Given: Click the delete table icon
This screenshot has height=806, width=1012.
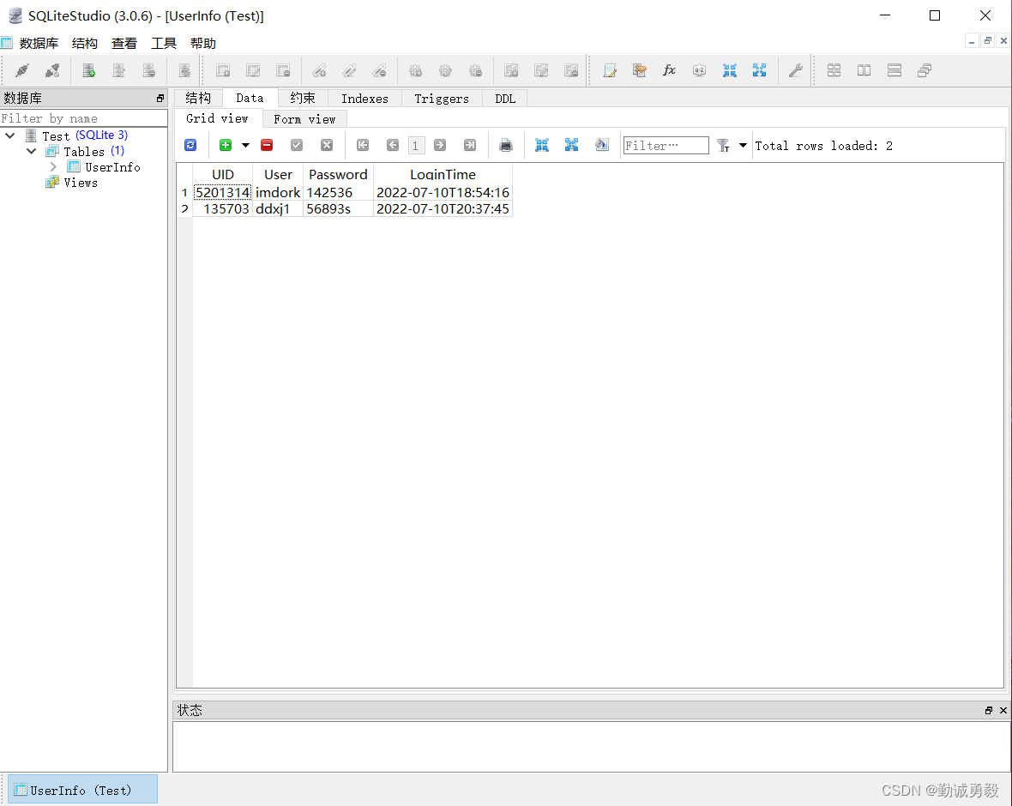Looking at the screenshot, I should [283, 70].
